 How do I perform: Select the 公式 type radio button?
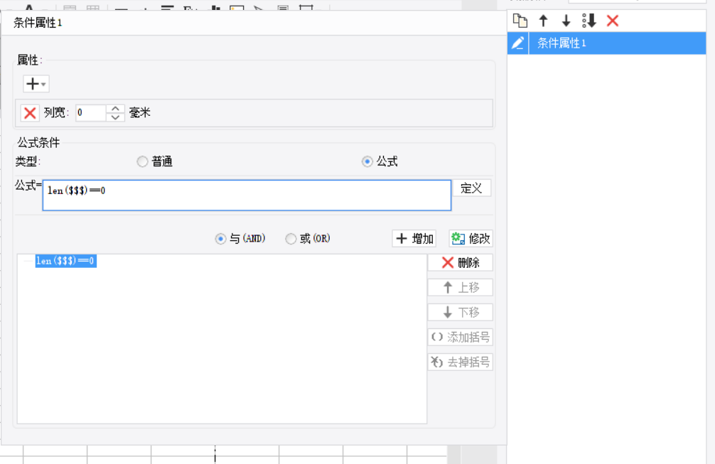[367, 161]
